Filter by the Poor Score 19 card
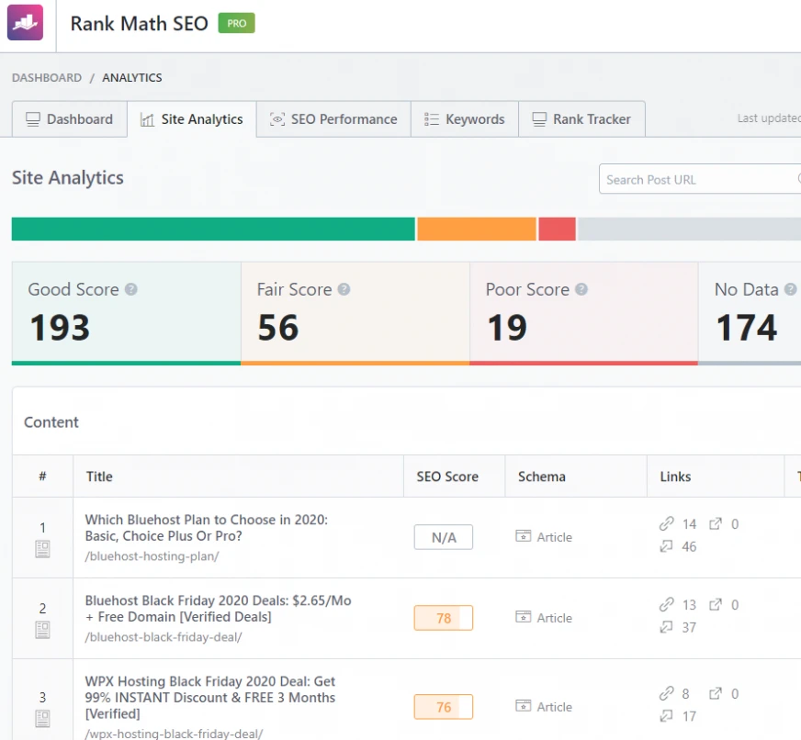Screen dimensions: 801x740 (x=584, y=314)
